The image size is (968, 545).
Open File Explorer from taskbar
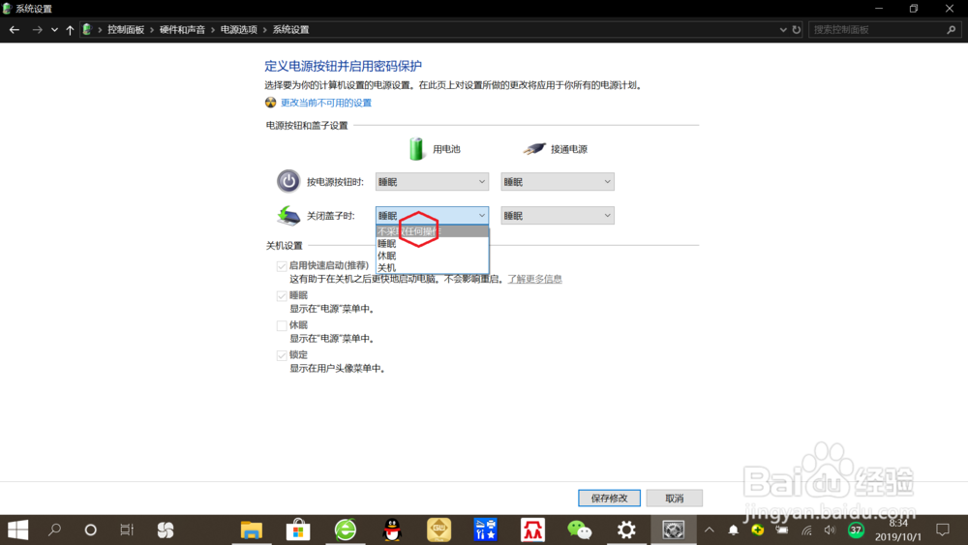252,530
